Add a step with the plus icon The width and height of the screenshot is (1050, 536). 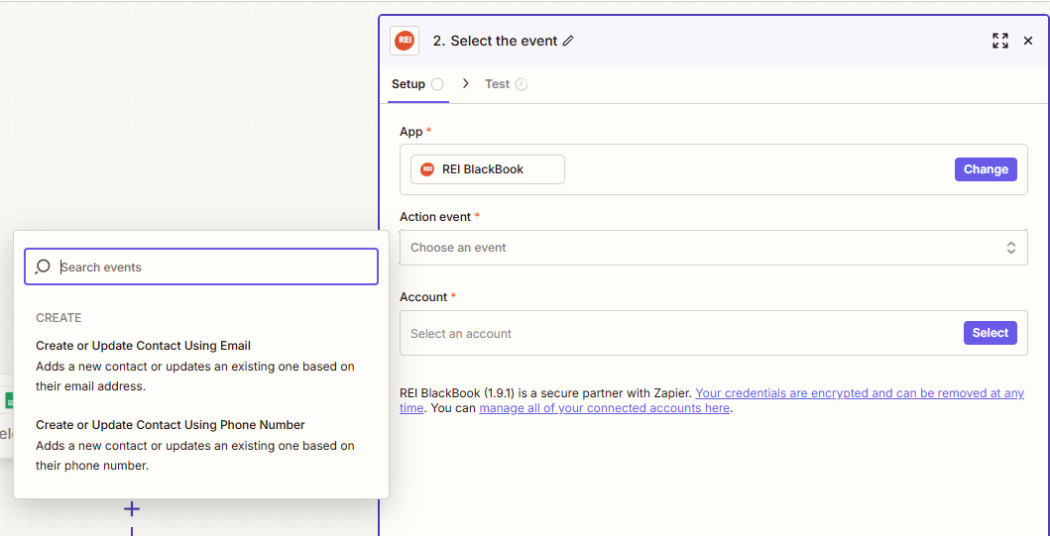(132, 509)
